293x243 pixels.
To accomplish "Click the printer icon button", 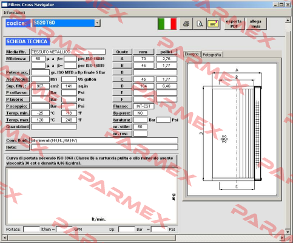I will (x=186, y=24).
